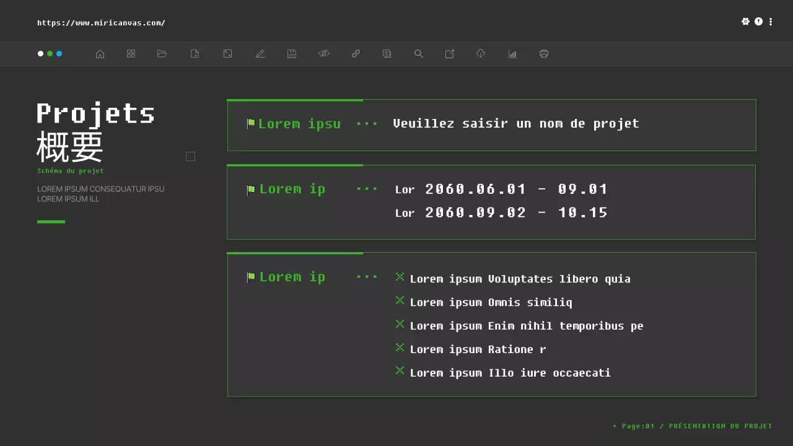Viewport: 793px width, 446px height.
Task: Click the Save icon in the toolbar
Action: click(x=291, y=54)
